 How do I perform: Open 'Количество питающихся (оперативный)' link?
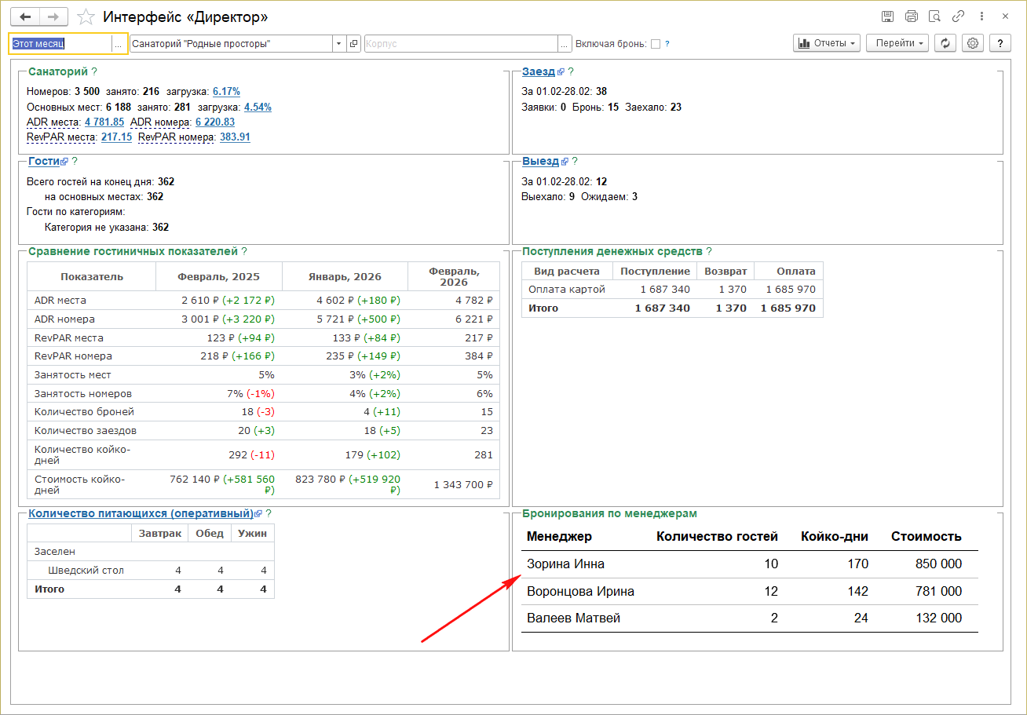click(141, 513)
